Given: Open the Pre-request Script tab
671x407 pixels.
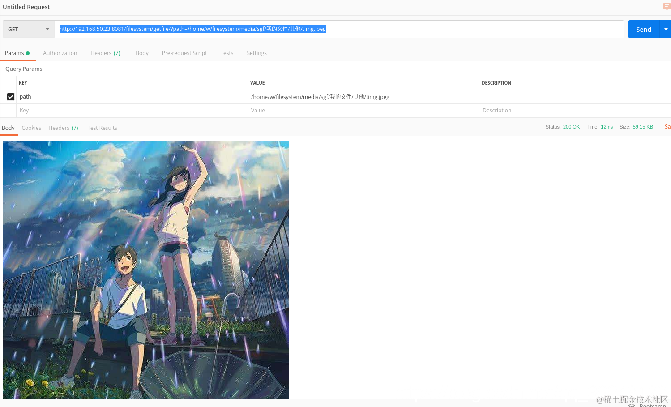Looking at the screenshot, I should 184,53.
